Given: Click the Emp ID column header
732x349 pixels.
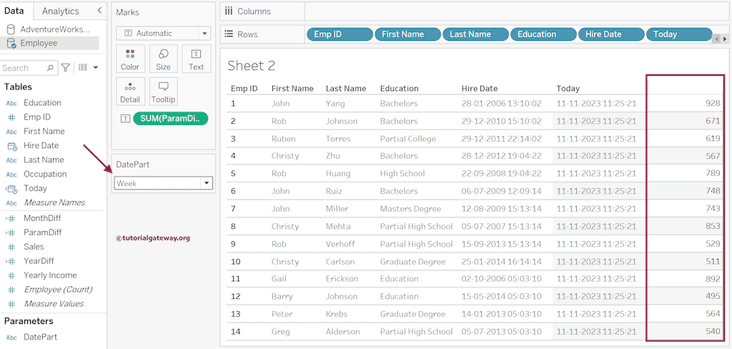Looking at the screenshot, I should (x=244, y=88).
